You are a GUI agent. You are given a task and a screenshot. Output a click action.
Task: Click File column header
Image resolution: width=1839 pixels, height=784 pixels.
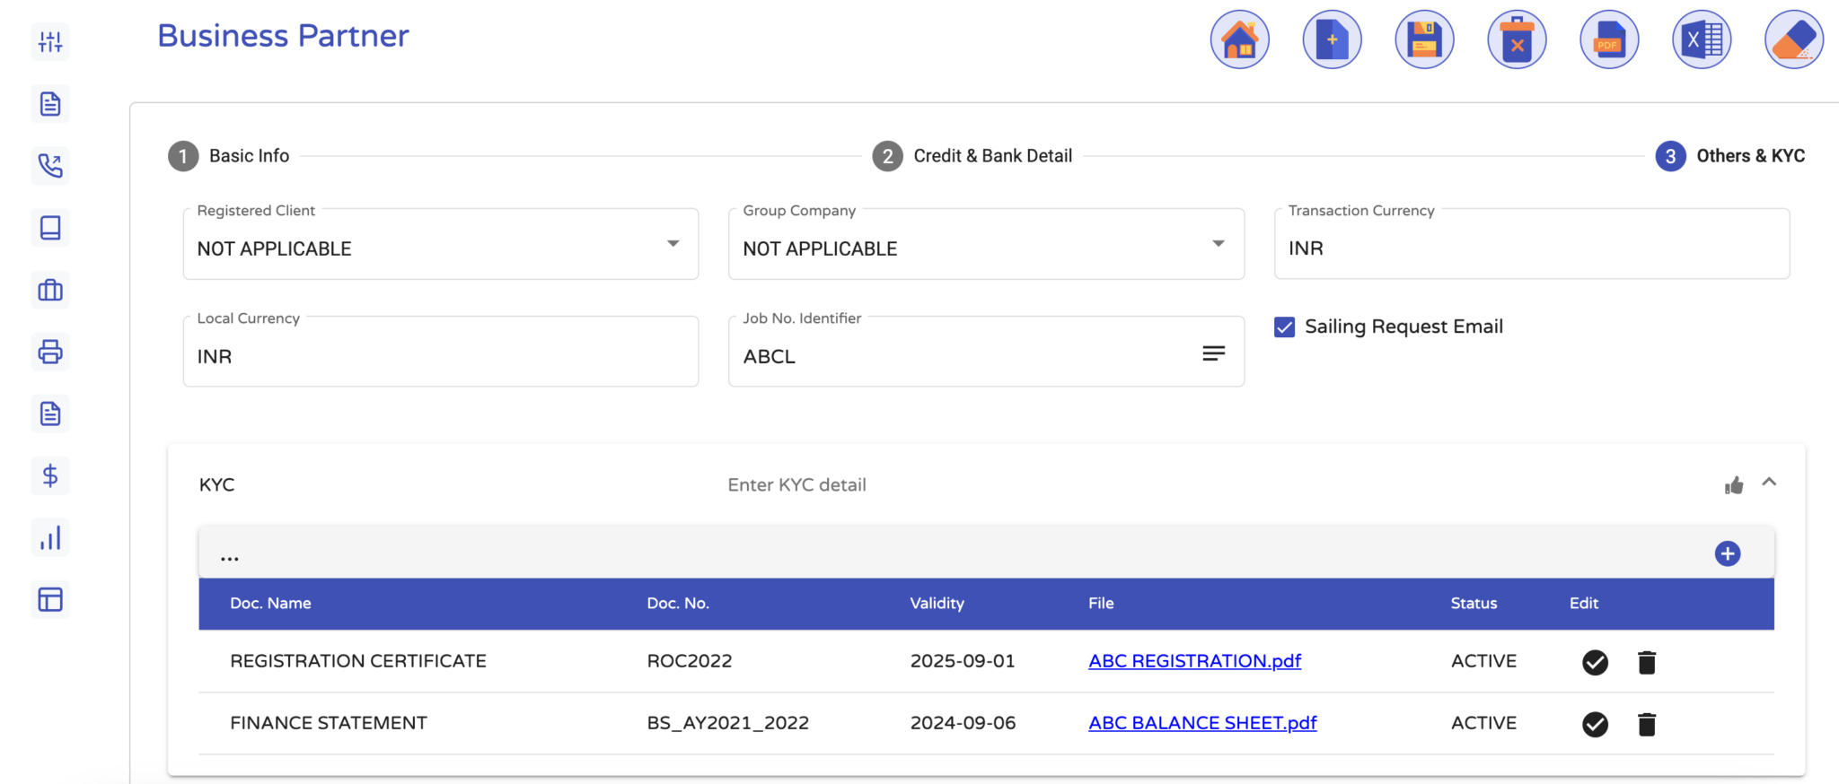point(1101,604)
